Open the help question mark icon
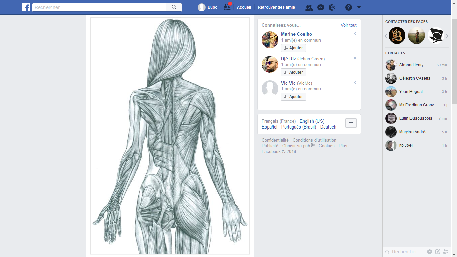This screenshot has height=257, width=457. 349,7
